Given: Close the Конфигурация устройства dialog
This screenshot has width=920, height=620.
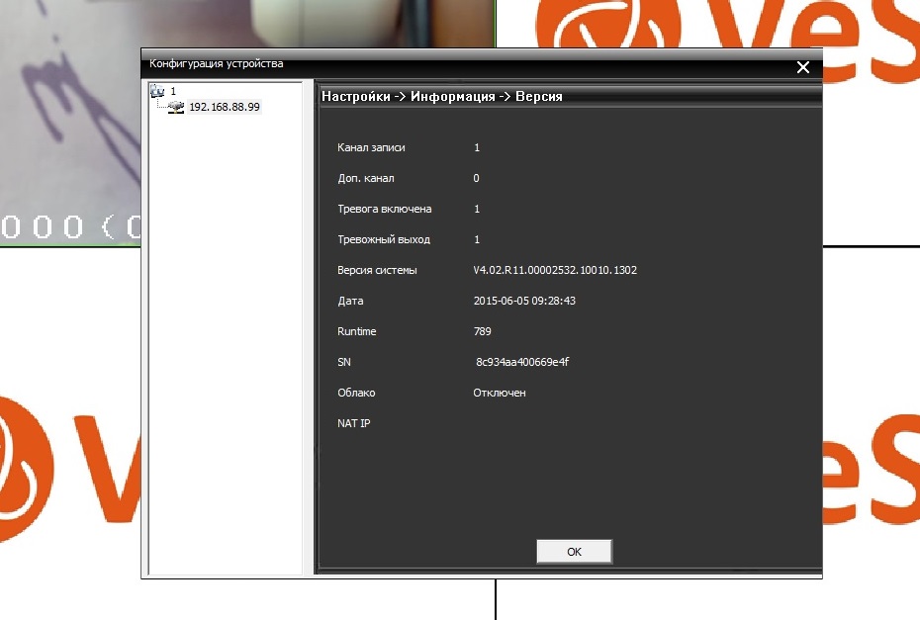Looking at the screenshot, I should (802, 67).
